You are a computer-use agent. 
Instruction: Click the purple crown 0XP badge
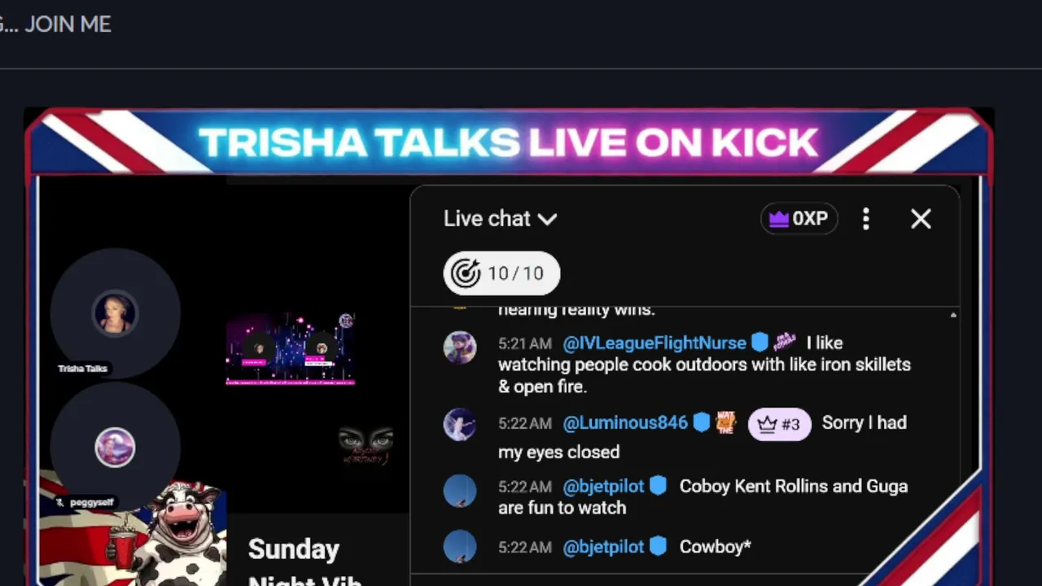coord(799,219)
